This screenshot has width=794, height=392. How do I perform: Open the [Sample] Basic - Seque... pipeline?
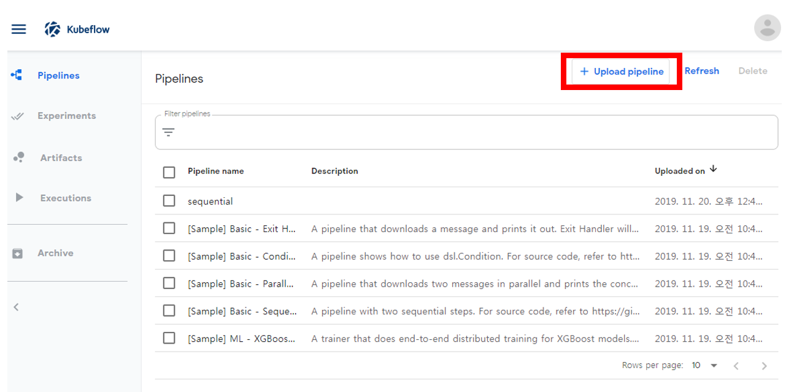click(242, 311)
